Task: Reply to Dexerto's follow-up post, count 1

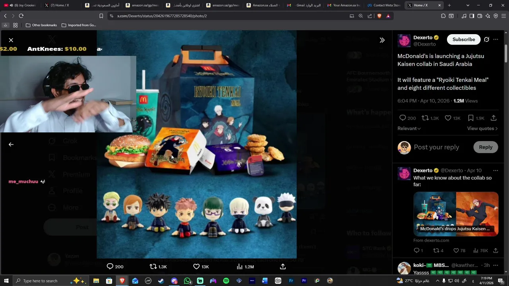Action: coord(418,250)
